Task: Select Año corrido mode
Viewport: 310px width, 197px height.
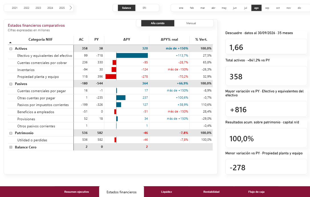Action: pos(158,23)
